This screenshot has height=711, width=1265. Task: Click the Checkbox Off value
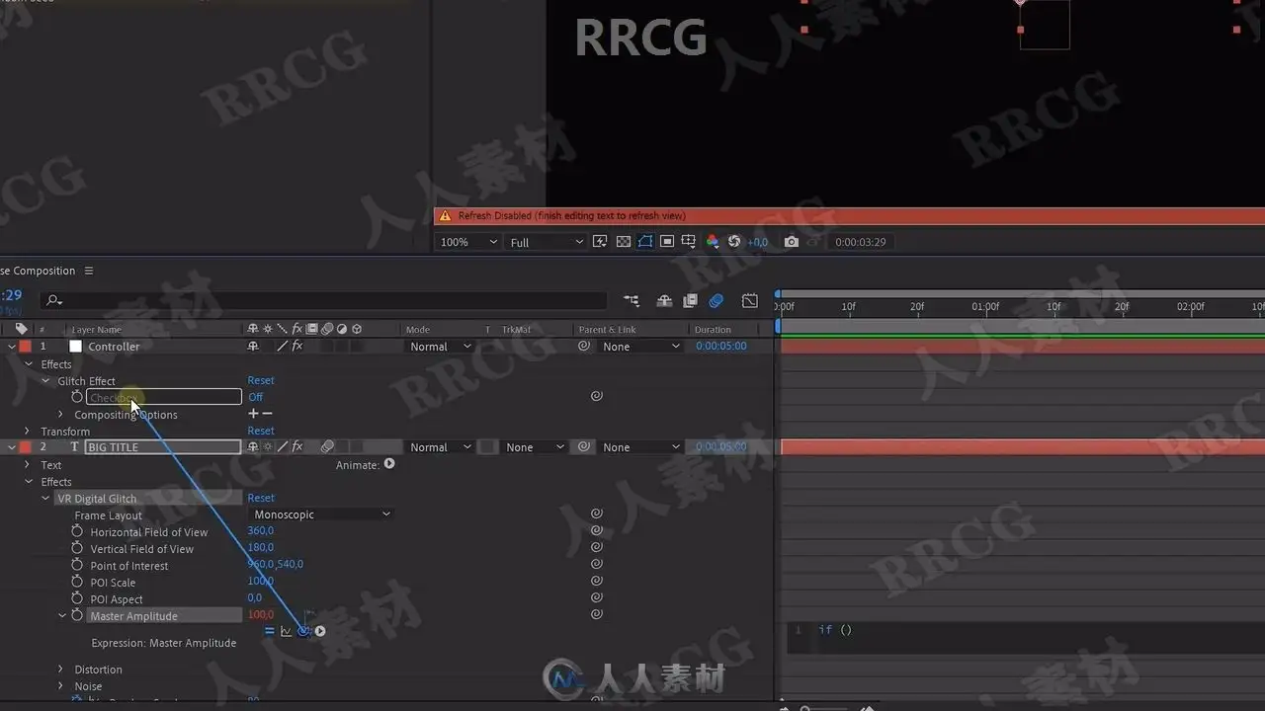pyautogui.click(x=256, y=397)
